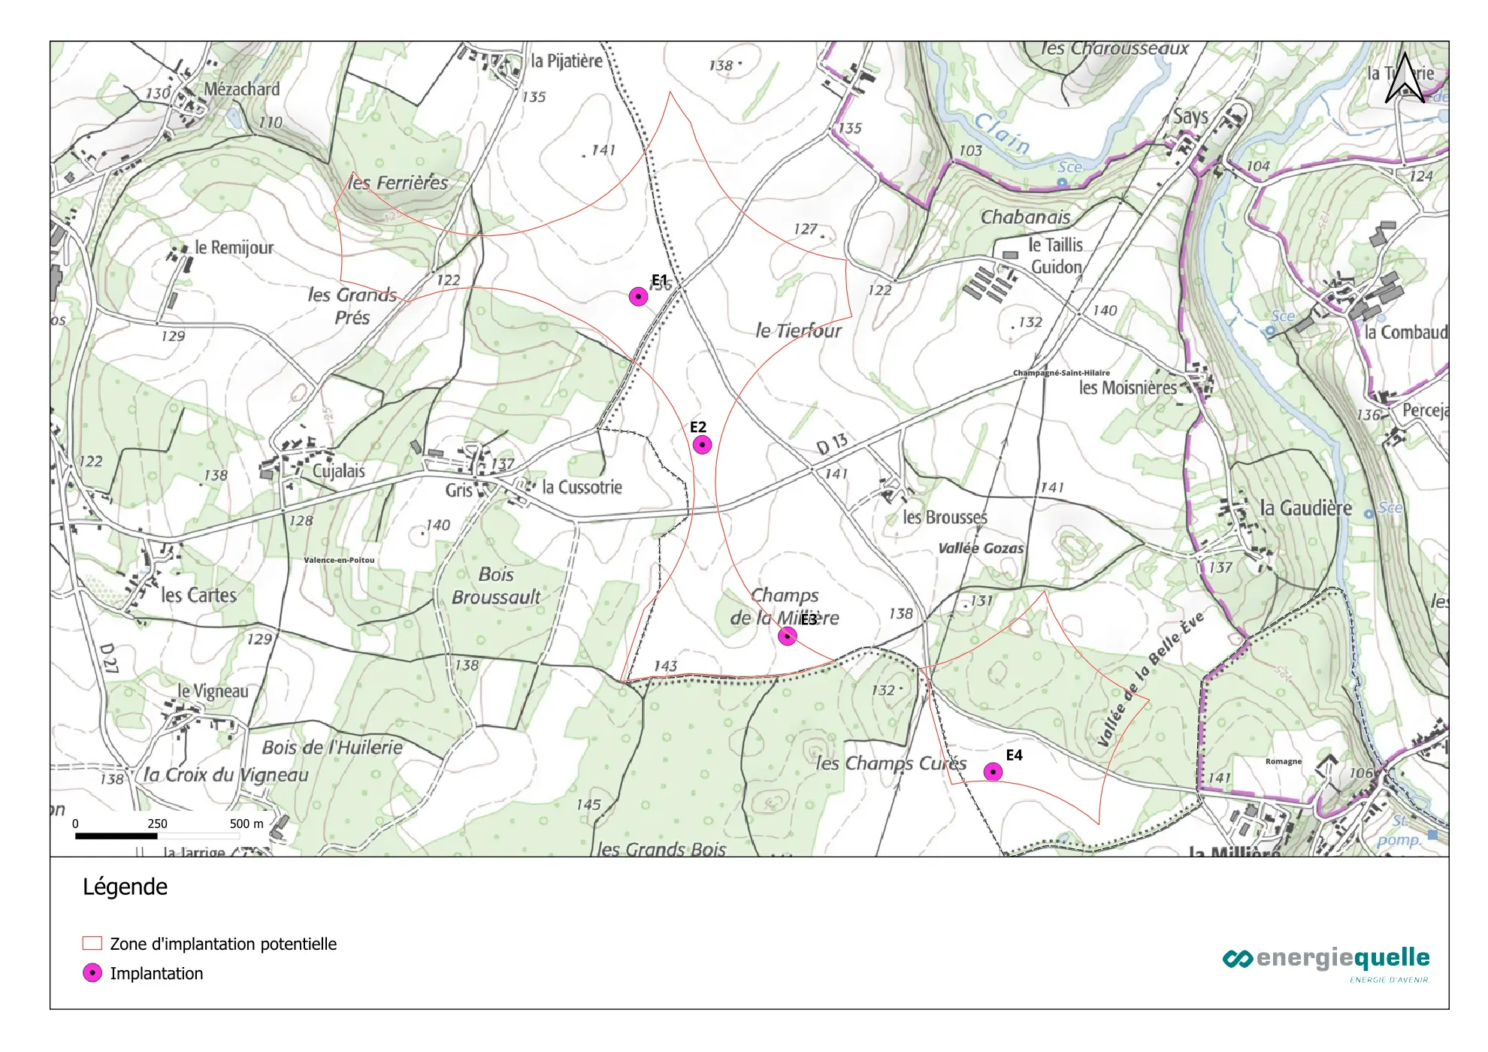
Task: Click the red Zone d'implantation legend swatch
Action: point(92,943)
